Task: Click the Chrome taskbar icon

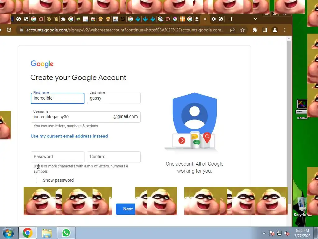Action: click(28, 233)
